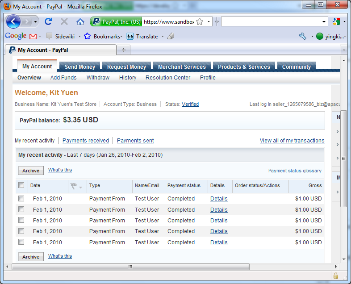Click the new tab button beside PayPal tab
351x284 pixels.
(x=124, y=50)
